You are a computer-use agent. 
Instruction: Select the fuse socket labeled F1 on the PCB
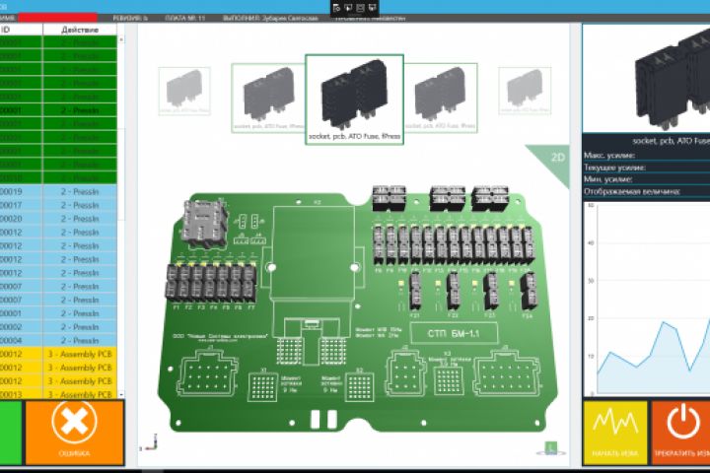[173, 284]
